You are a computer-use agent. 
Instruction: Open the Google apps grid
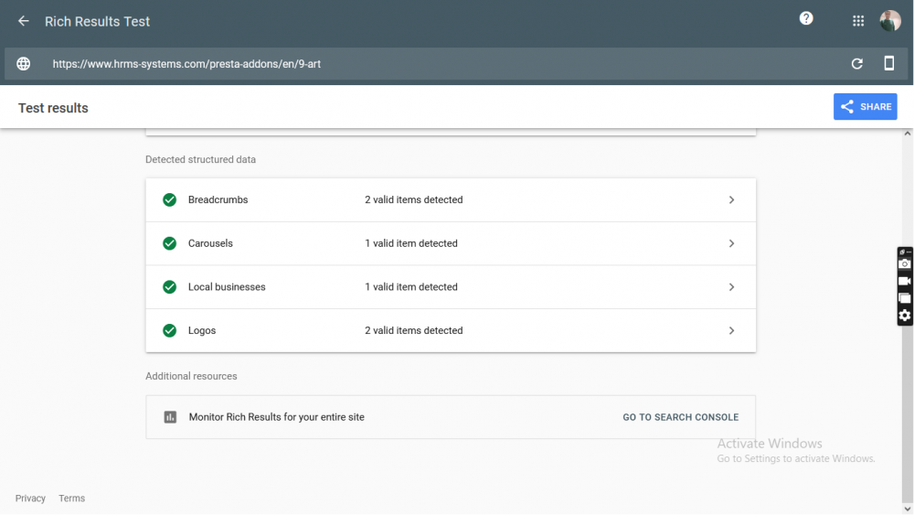pos(858,21)
